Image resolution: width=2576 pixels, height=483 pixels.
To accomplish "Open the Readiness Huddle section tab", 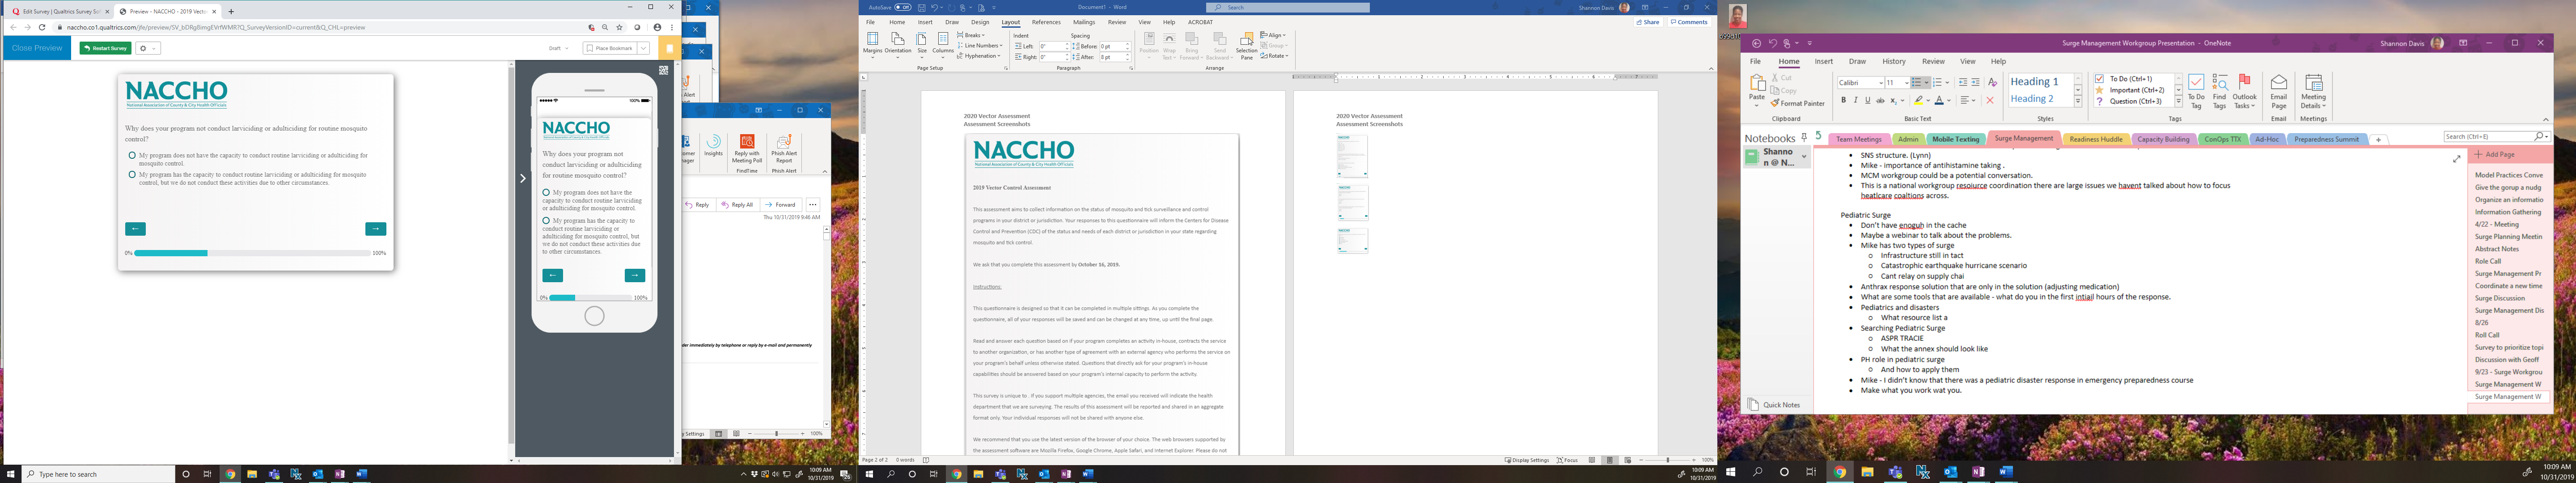I will pyautogui.click(x=2096, y=139).
